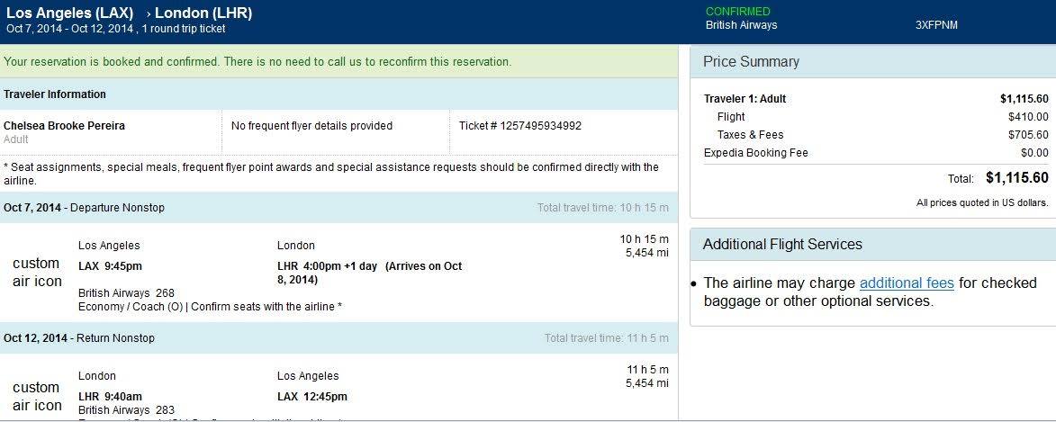This screenshot has height=422, width=1056.
Task: Select British Airways 268 flight number
Action: click(x=126, y=293)
